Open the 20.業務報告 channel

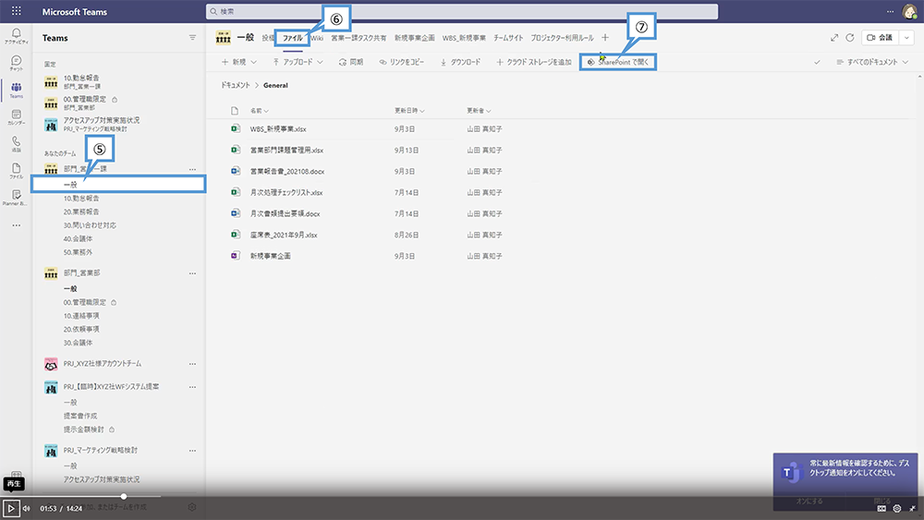81,212
